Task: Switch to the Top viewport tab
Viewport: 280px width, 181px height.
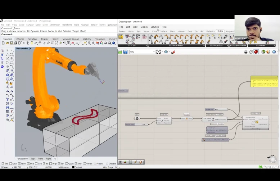Action: [x=33, y=159]
